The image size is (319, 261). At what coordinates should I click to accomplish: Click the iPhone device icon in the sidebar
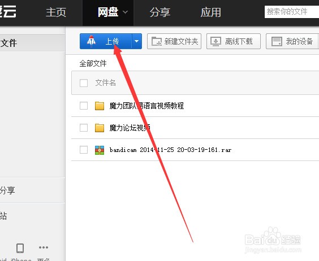(20, 248)
